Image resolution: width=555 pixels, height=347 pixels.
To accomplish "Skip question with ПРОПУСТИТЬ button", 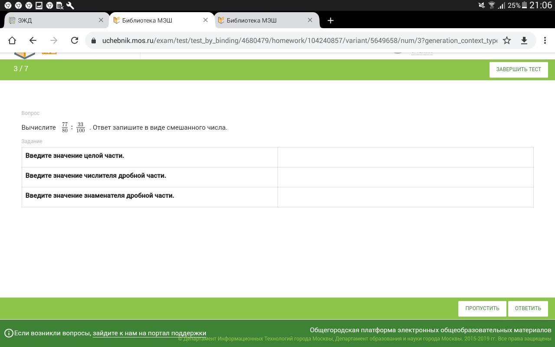I will (482, 308).
